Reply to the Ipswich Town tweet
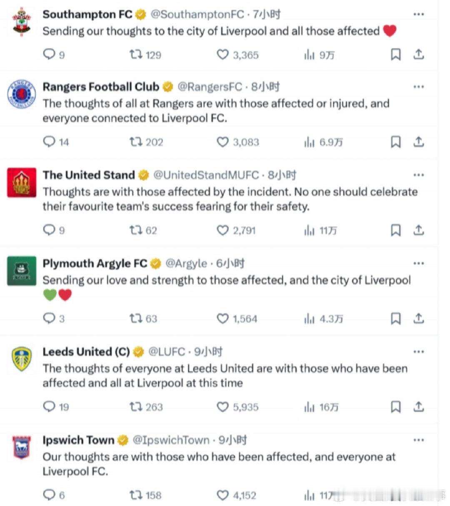This screenshot has height=506, width=450. coord(49,495)
